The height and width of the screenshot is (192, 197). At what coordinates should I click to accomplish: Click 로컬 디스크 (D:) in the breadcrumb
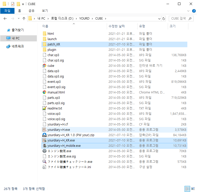pyautogui.click(x=62, y=19)
